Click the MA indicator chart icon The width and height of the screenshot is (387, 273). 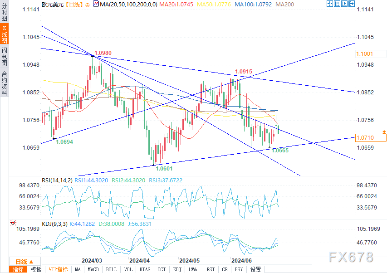click(x=96, y=4)
